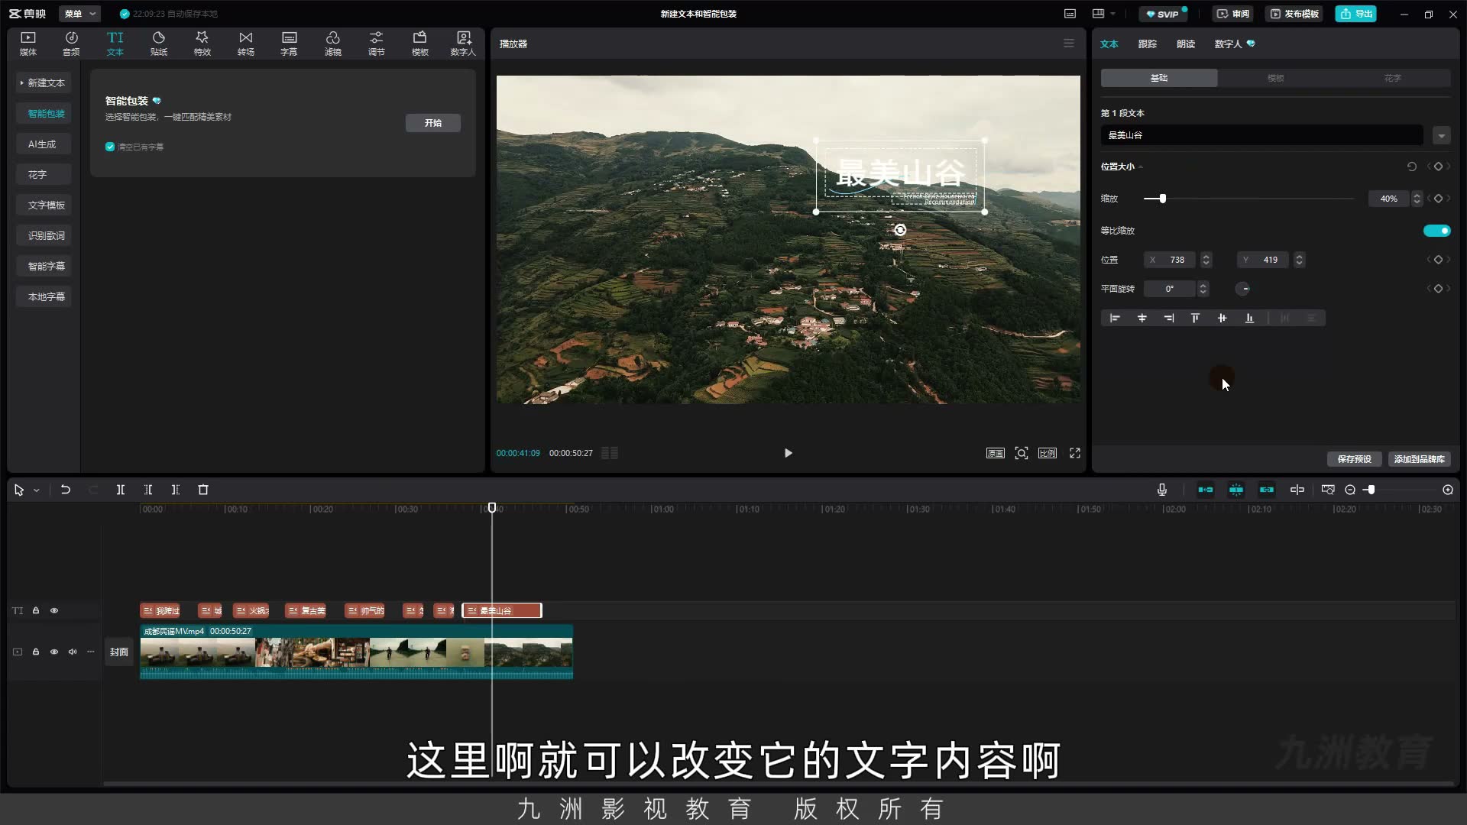
Task: Expand the 新建文本 sidebar item
Action: 44,82
